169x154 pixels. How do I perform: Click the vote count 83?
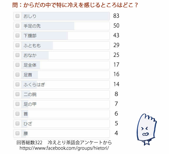tap(116, 16)
